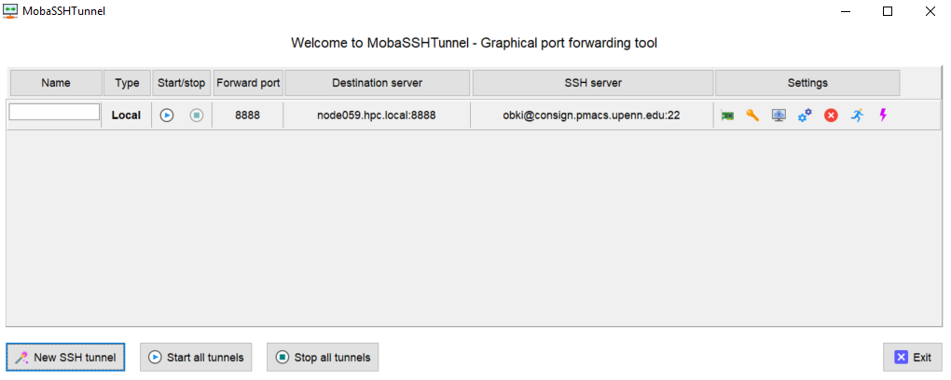Open tunnel settings with blue gears icon

805,115
